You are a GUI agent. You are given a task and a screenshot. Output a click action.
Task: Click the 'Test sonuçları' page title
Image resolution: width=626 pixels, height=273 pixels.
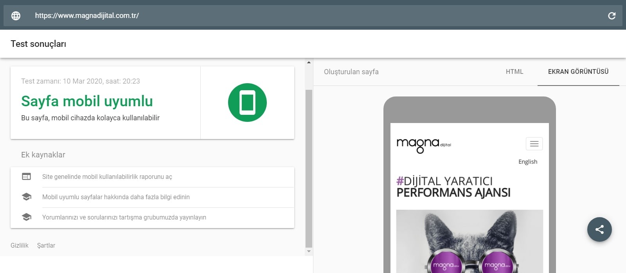pos(38,44)
